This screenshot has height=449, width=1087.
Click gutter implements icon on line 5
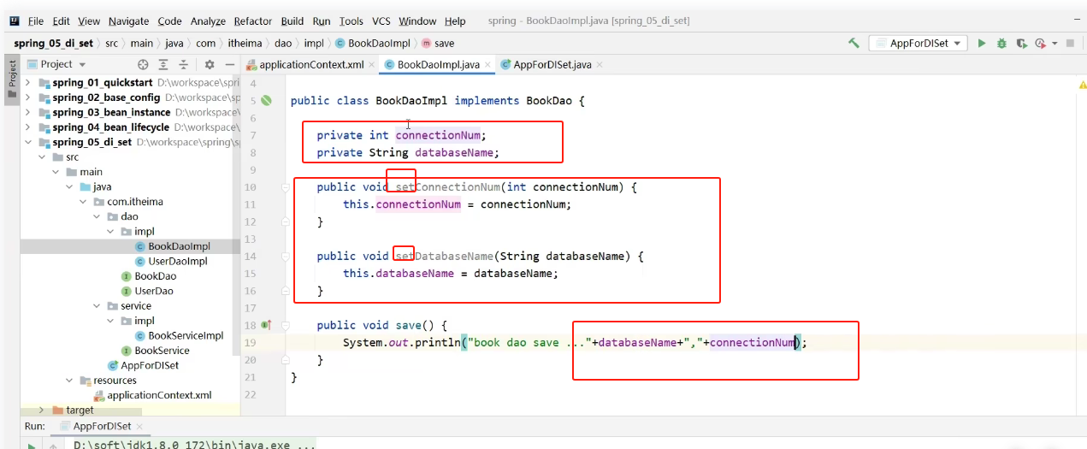(x=267, y=100)
